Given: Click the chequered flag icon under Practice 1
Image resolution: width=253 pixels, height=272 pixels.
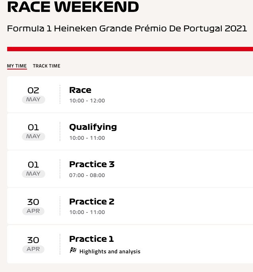Looking at the screenshot, I should coord(73,251).
